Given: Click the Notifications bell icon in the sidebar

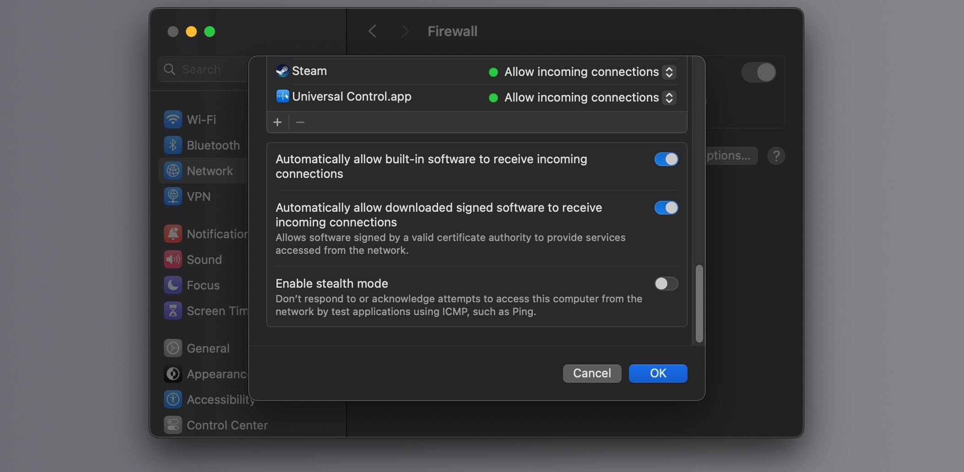Looking at the screenshot, I should click(x=173, y=234).
